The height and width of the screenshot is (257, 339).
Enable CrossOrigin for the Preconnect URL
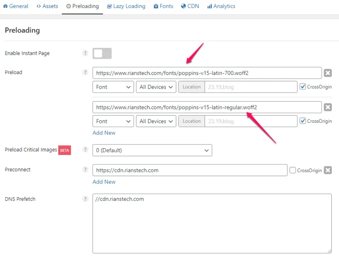pos(293,170)
